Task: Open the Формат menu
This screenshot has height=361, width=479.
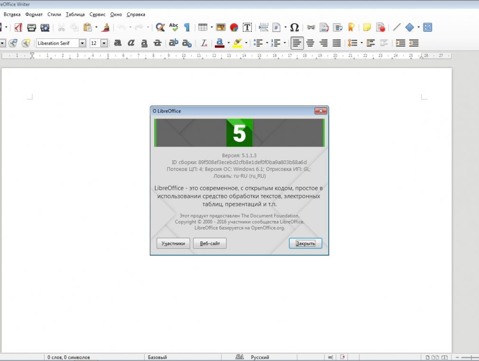Action: [x=34, y=14]
